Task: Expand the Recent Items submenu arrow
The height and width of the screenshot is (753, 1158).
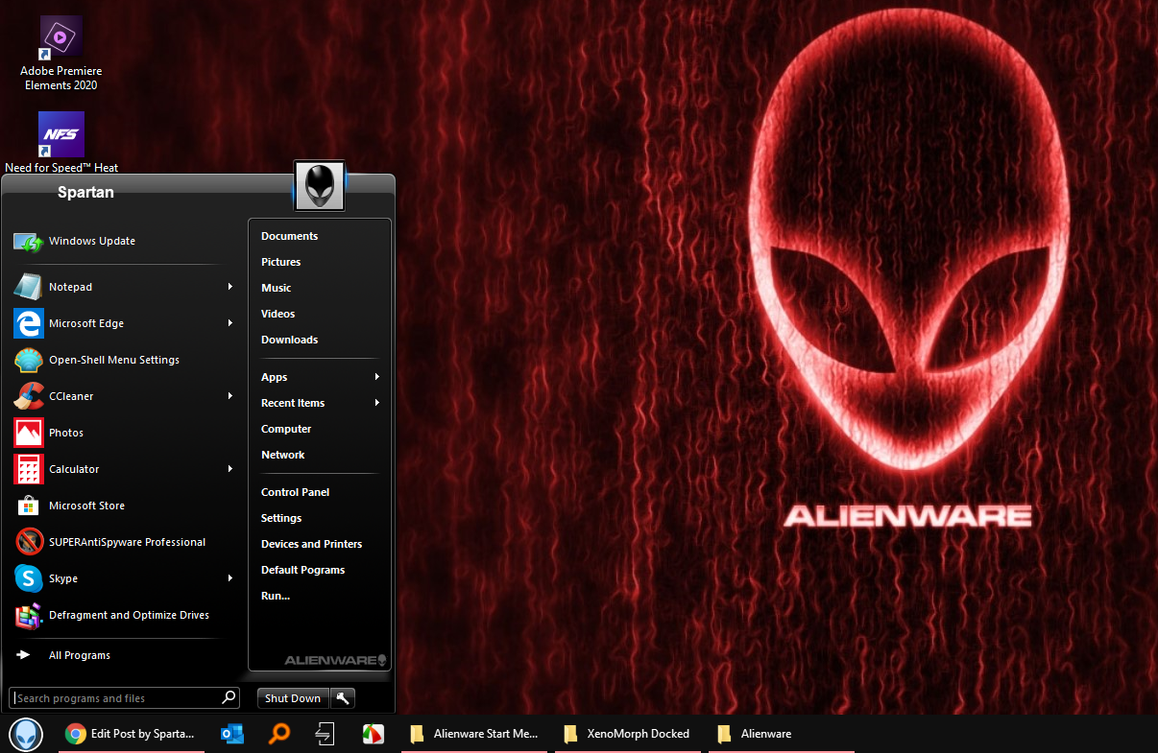Action: tap(377, 403)
